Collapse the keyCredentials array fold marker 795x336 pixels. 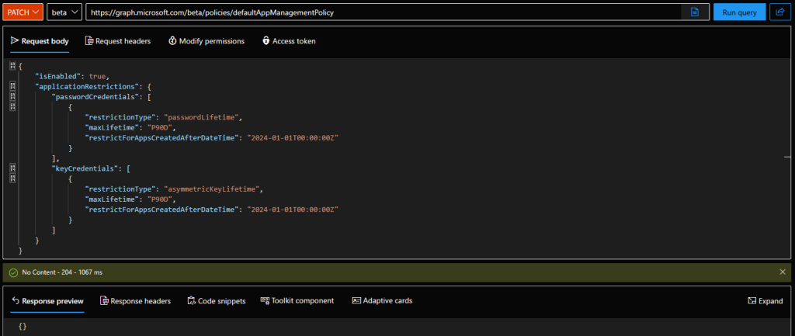coord(12,168)
